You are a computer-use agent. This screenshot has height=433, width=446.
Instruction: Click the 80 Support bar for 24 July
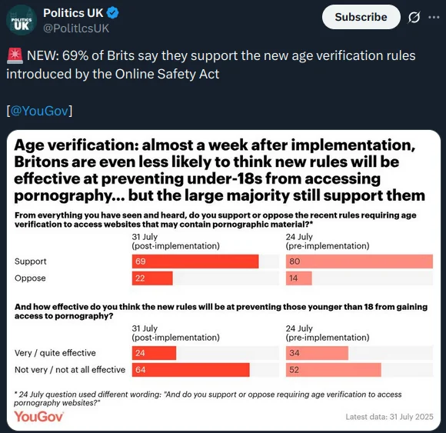tap(359, 261)
